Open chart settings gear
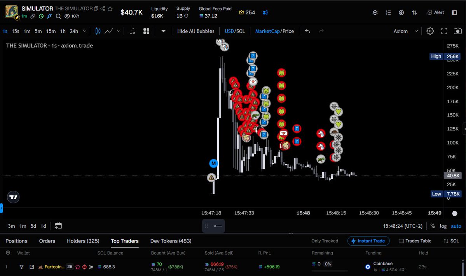Image resolution: width=466 pixels, height=276 pixels. pyautogui.click(x=430, y=31)
